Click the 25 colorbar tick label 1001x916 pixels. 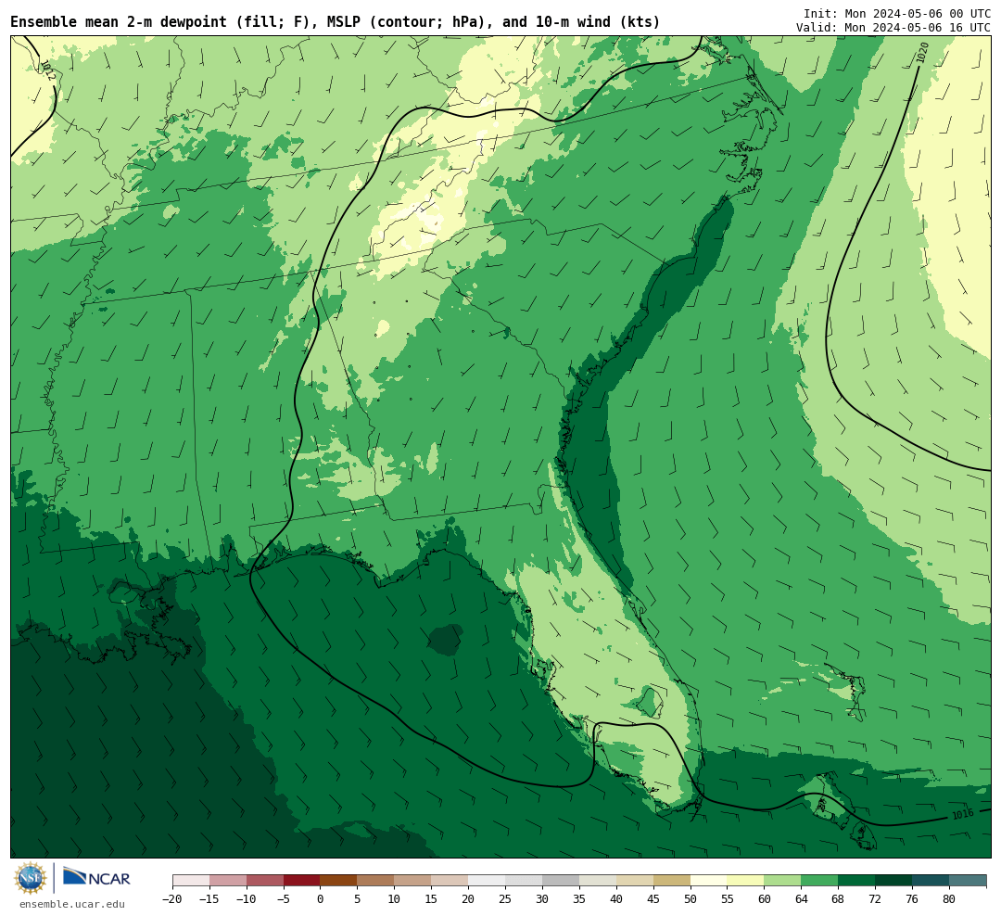pyautogui.click(x=506, y=899)
